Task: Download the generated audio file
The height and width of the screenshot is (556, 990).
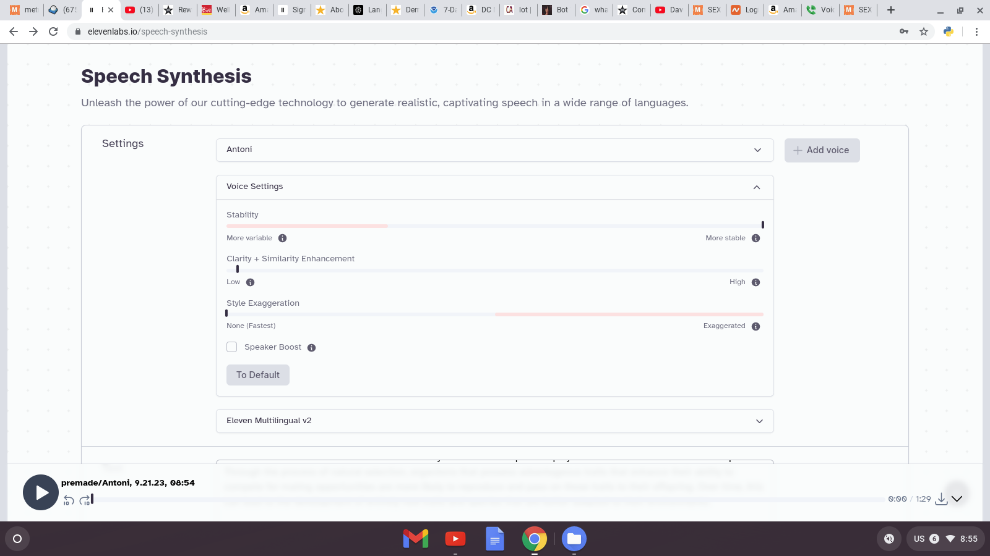Action: coord(941,499)
